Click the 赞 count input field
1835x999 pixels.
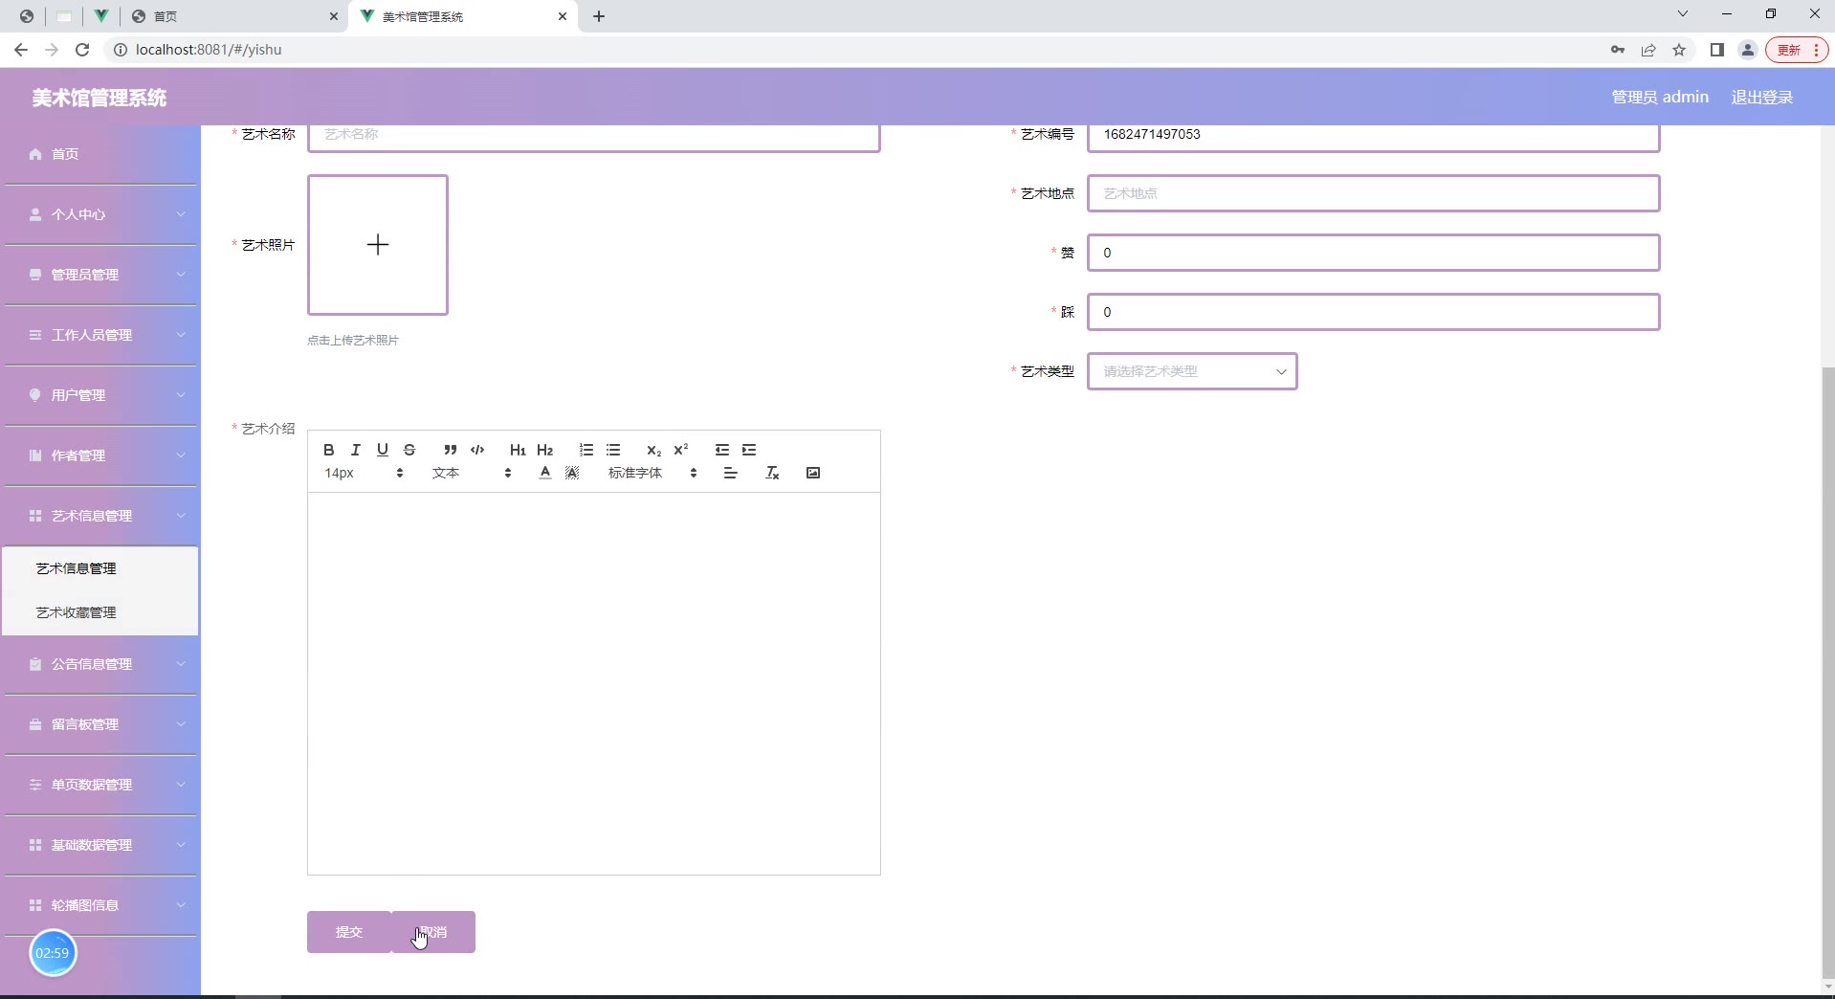coord(1374,253)
